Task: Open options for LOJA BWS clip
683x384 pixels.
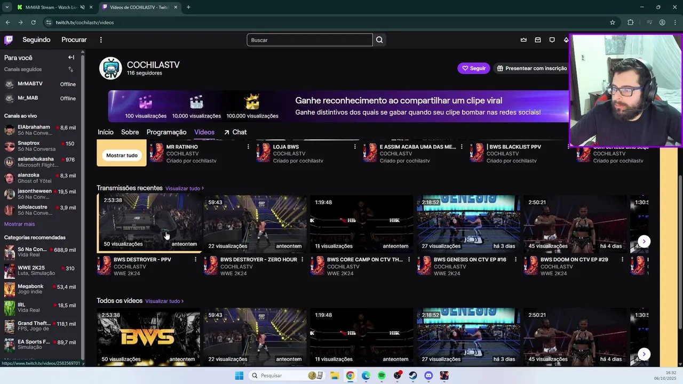Action: [355, 147]
